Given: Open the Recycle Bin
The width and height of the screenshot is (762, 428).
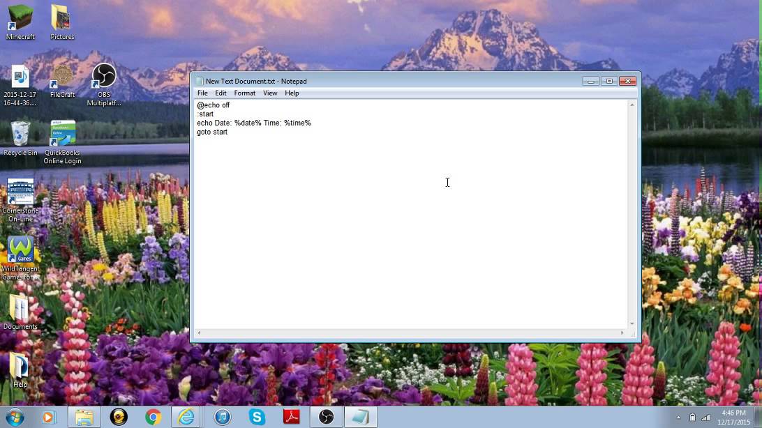Looking at the screenshot, I should coord(20,139).
